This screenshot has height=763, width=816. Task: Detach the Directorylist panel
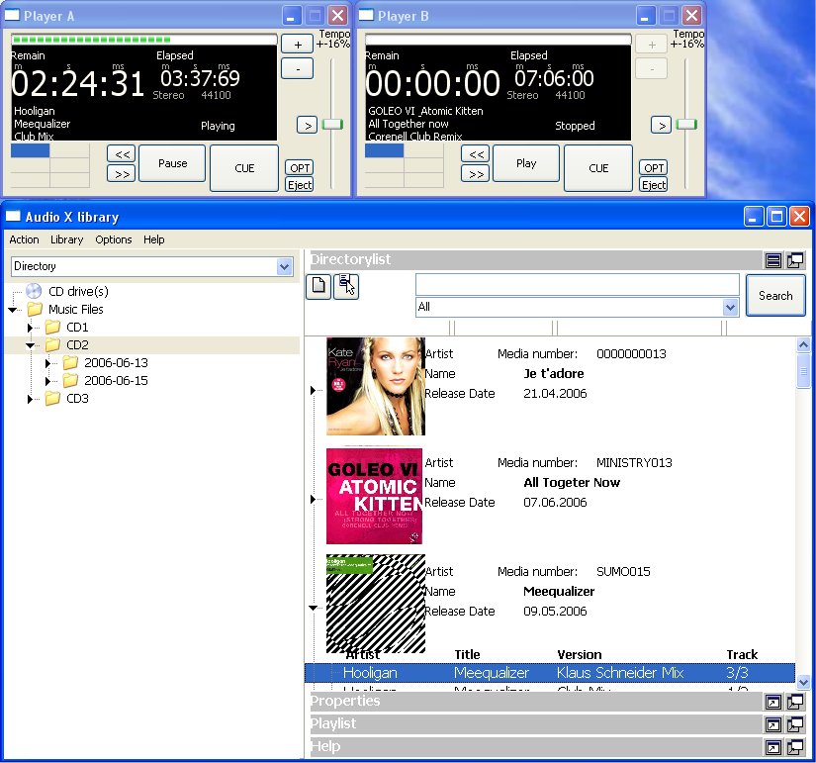[795, 260]
